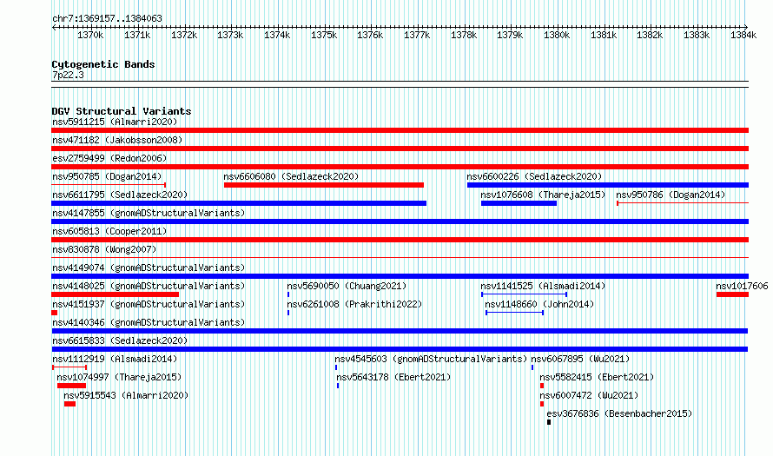Select nsv1074997 (Thareja2015) label
Viewport: 773px width, 456px height.
click(x=119, y=377)
